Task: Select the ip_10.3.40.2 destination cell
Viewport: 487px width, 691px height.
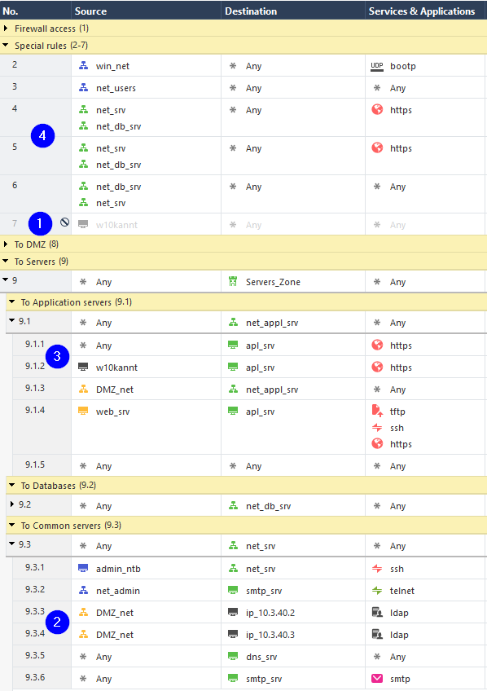Action: click(293, 612)
